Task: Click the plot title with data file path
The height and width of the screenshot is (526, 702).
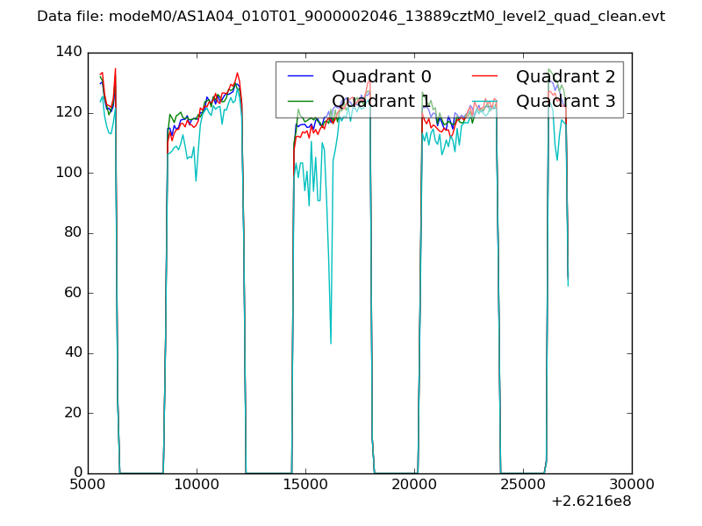Action: click(351, 17)
